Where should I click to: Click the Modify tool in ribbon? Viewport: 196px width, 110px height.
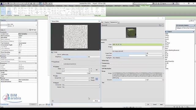click(3, 11)
